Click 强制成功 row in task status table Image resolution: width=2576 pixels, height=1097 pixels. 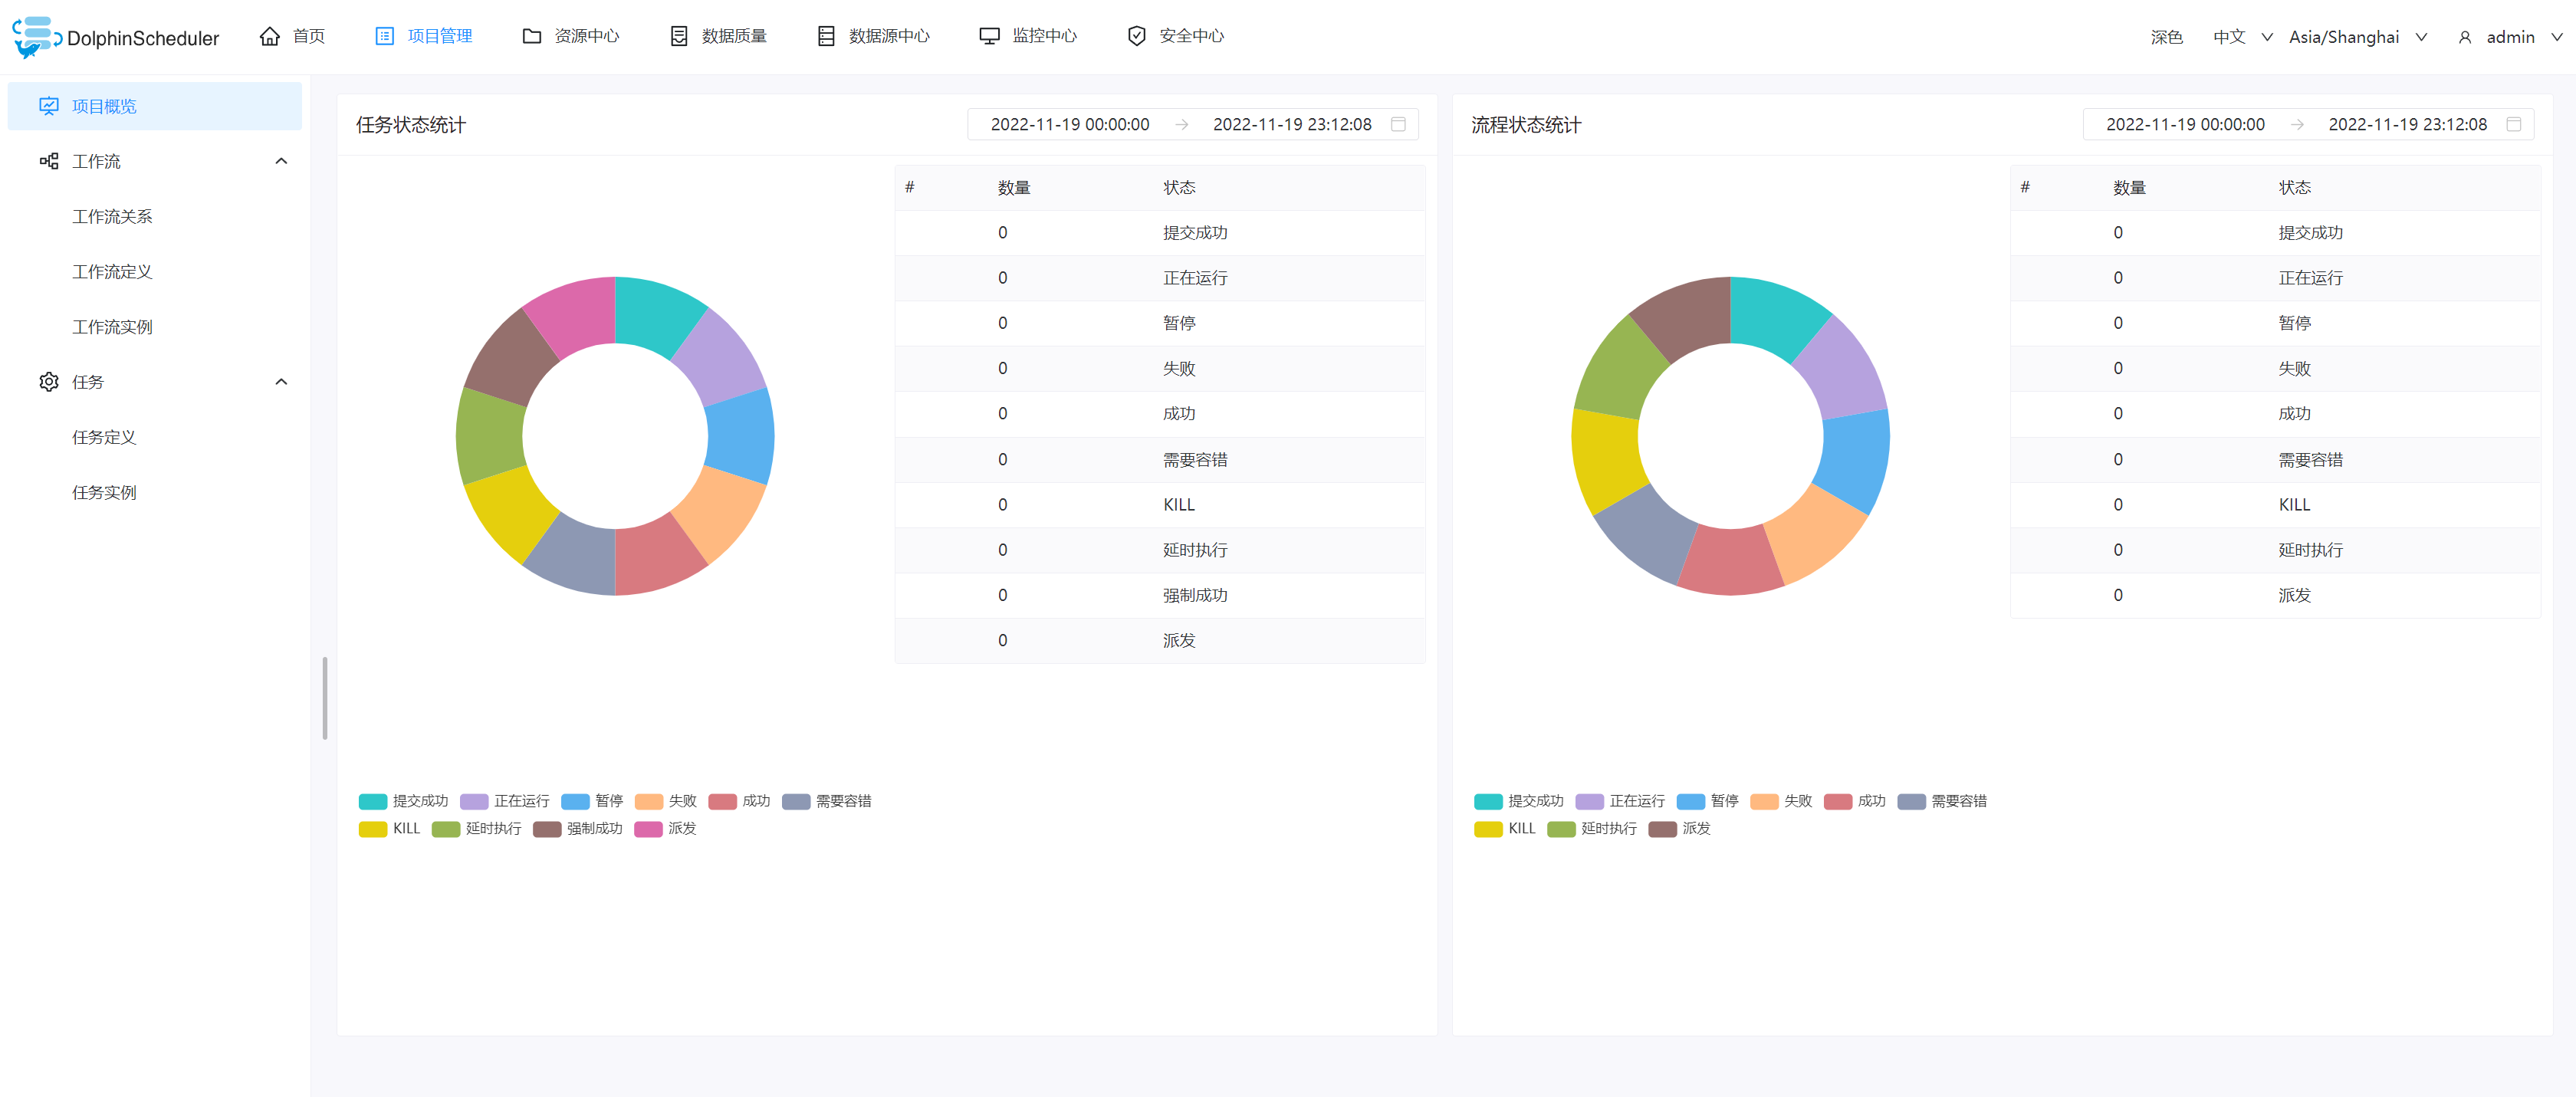coord(1160,595)
